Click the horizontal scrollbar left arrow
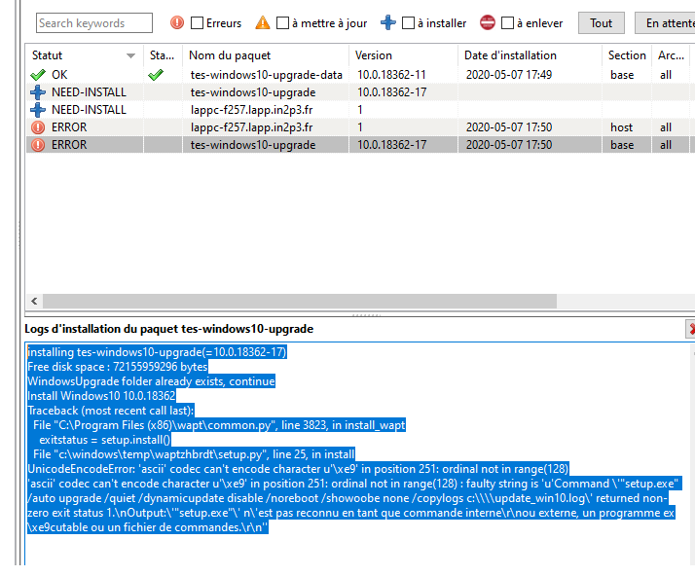Viewport: 695px width, 576px height. coord(34,302)
